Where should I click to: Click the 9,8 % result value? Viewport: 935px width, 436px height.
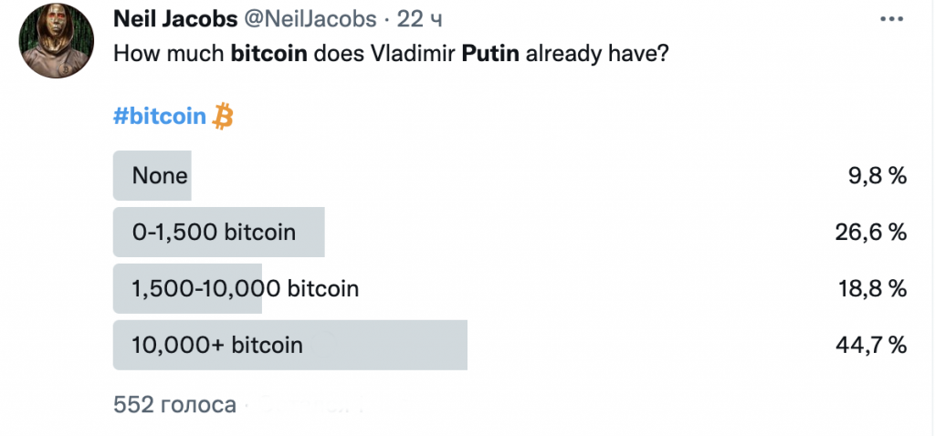pos(877,176)
